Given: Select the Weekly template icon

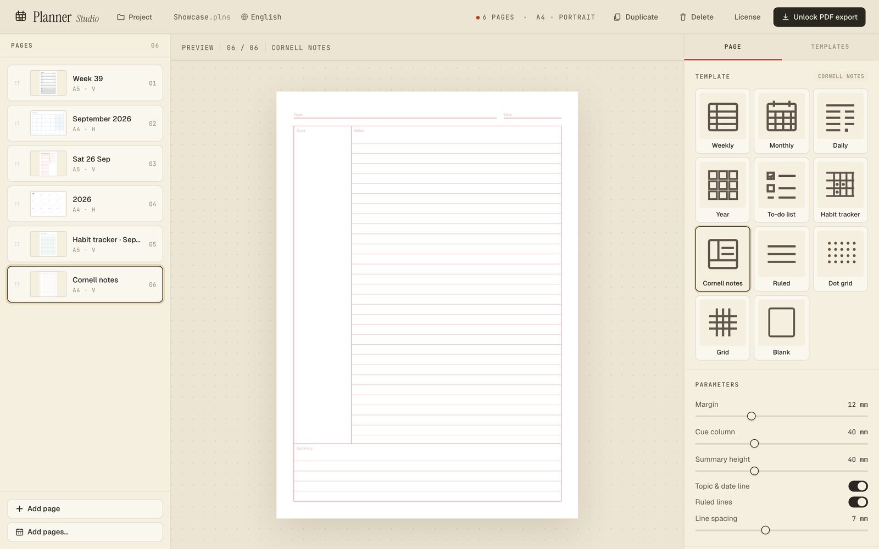Looking at the screenshot, I should point(722,121).
